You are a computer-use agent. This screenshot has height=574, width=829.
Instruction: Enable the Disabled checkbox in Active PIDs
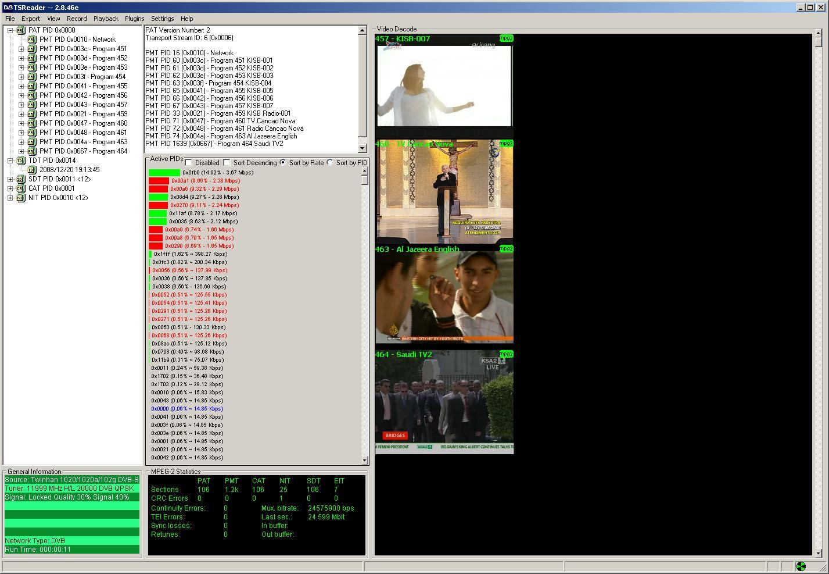(x=189, y=162)
